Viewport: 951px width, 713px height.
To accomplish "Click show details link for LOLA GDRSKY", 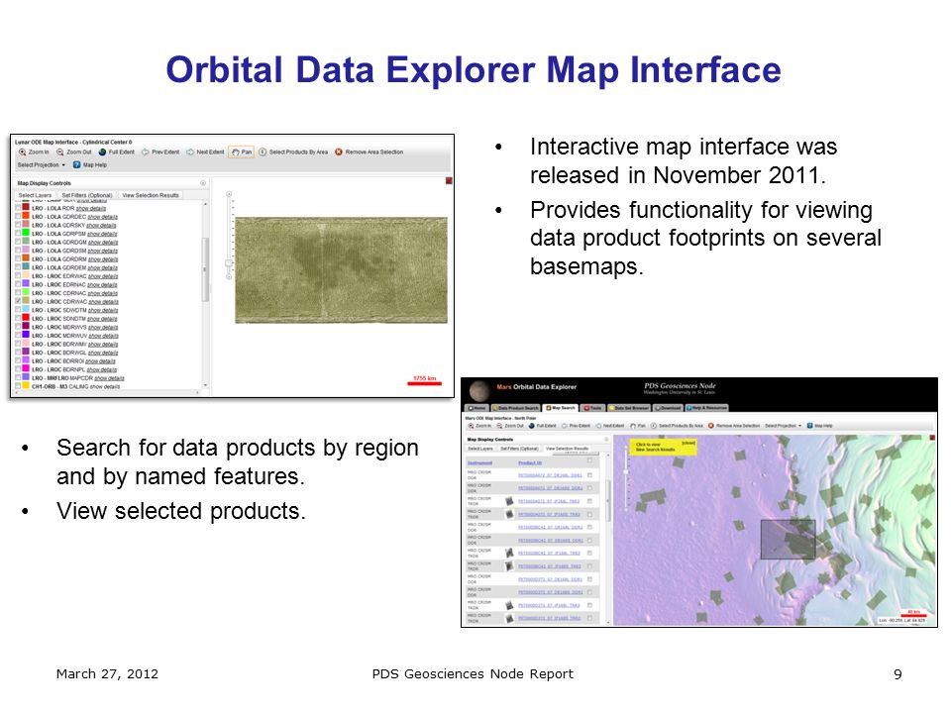I will [x=101, y=226].
